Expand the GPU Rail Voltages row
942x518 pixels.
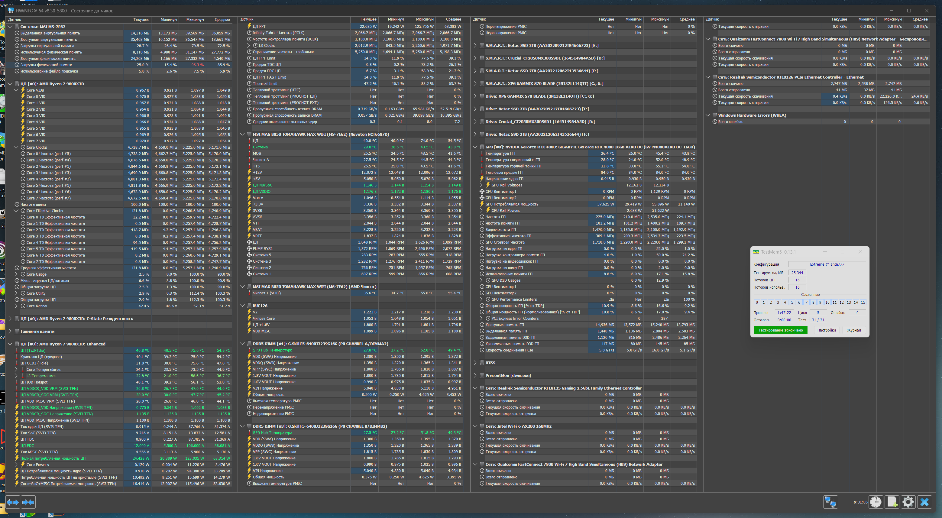click(x=481, y=185)
